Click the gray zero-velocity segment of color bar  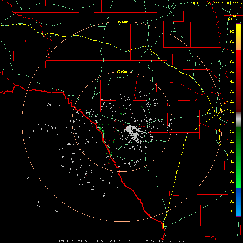tap(238, 120)
